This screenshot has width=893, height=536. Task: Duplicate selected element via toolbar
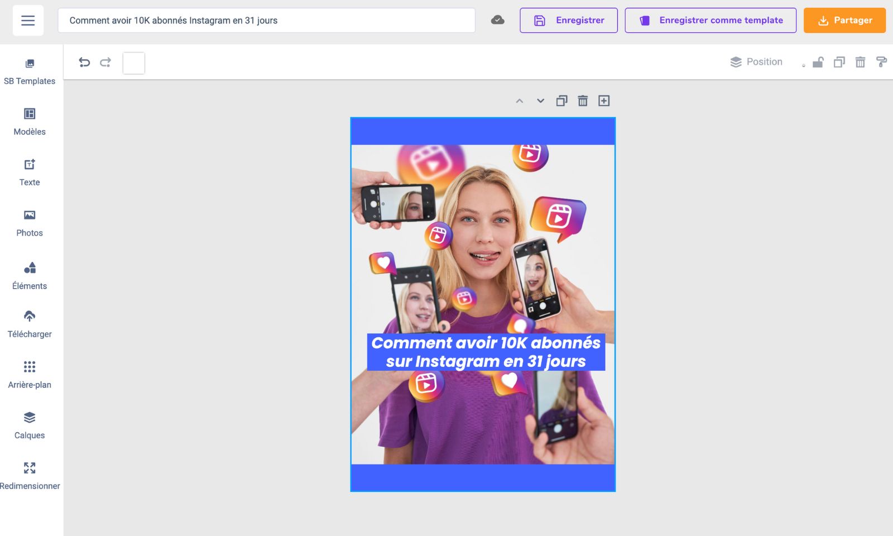[839, 62]
